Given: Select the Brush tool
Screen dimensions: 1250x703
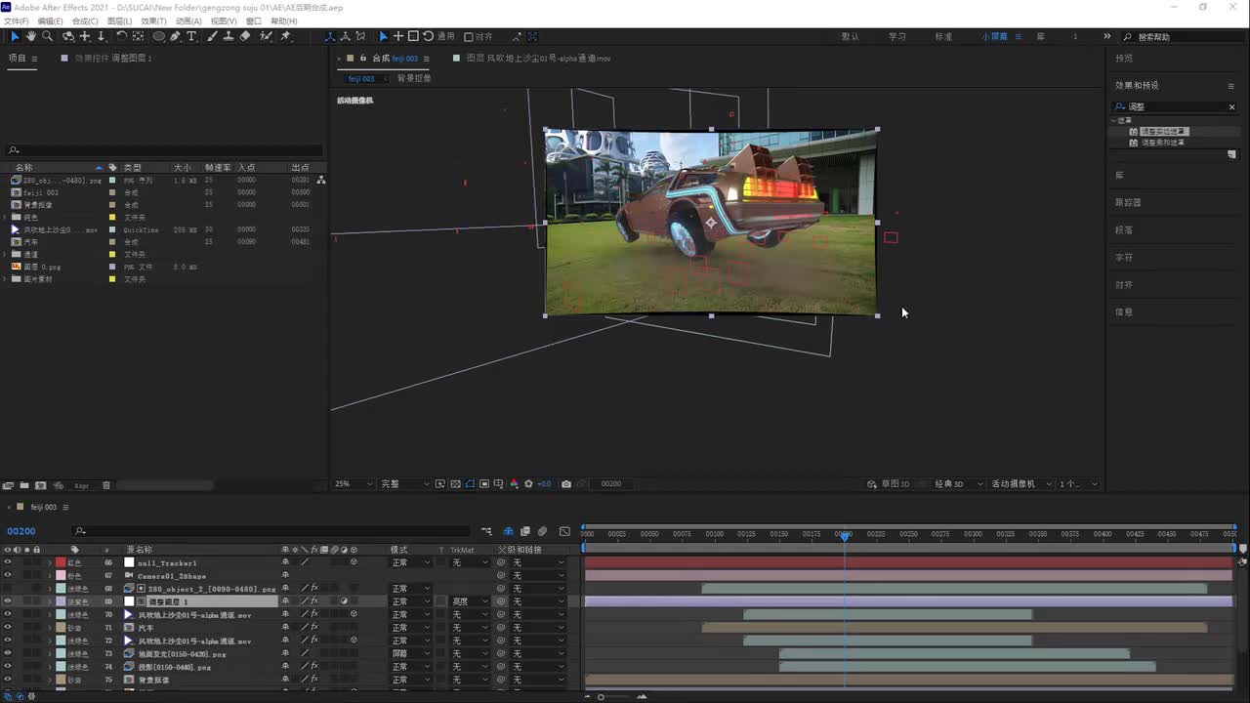Looking at the screenshot, I should pyautogui.click(x=212, y=36).
